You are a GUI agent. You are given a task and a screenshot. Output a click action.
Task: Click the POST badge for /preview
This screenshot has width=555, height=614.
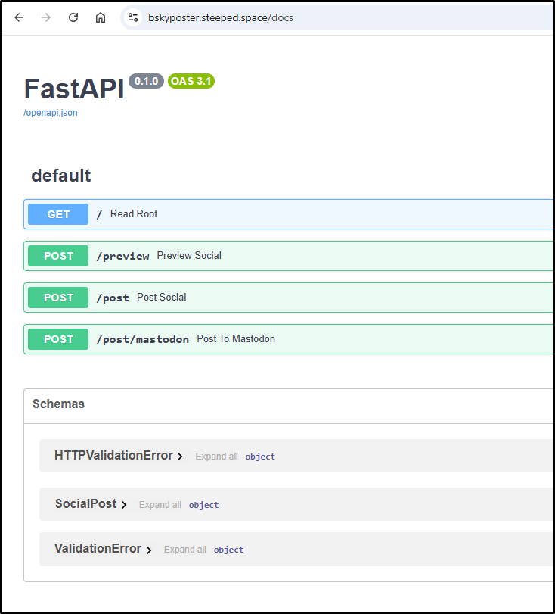(x=58, y=256)
